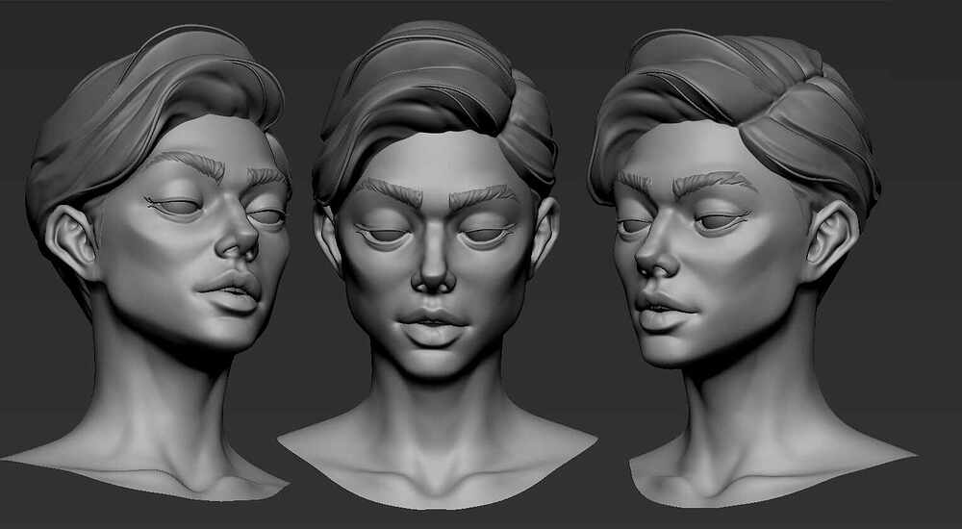Select the right three-quarter view head sculpt
Viewport: 962px width, 529px height.
click(x=751, y=267)
